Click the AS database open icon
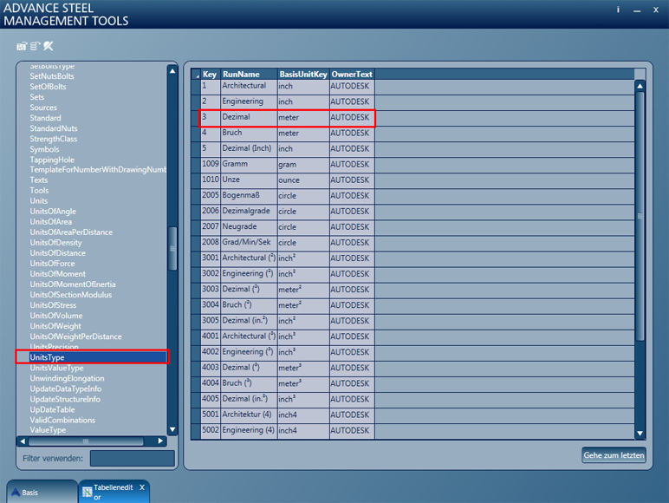Screen dimensions: 669x503 [22, 46]
